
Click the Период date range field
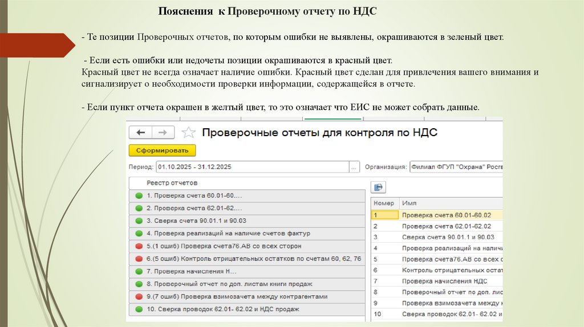[253, 167]
